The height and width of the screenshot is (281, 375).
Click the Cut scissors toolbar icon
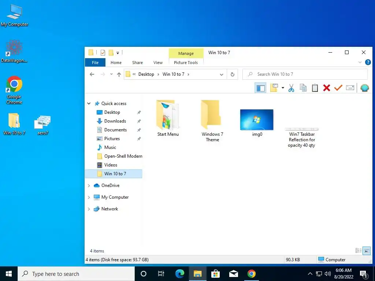click(291, 88)
